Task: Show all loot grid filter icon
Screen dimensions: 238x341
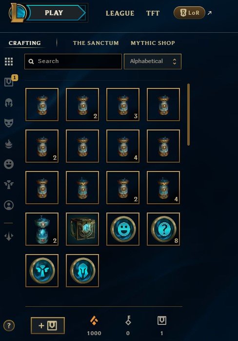Action: click(x=9, y=62)
